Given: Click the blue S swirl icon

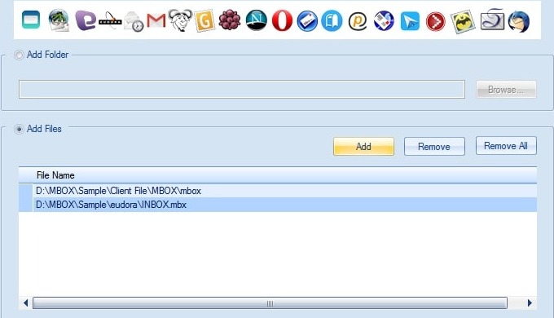Looking at the screenshot, I should point(492,20).
